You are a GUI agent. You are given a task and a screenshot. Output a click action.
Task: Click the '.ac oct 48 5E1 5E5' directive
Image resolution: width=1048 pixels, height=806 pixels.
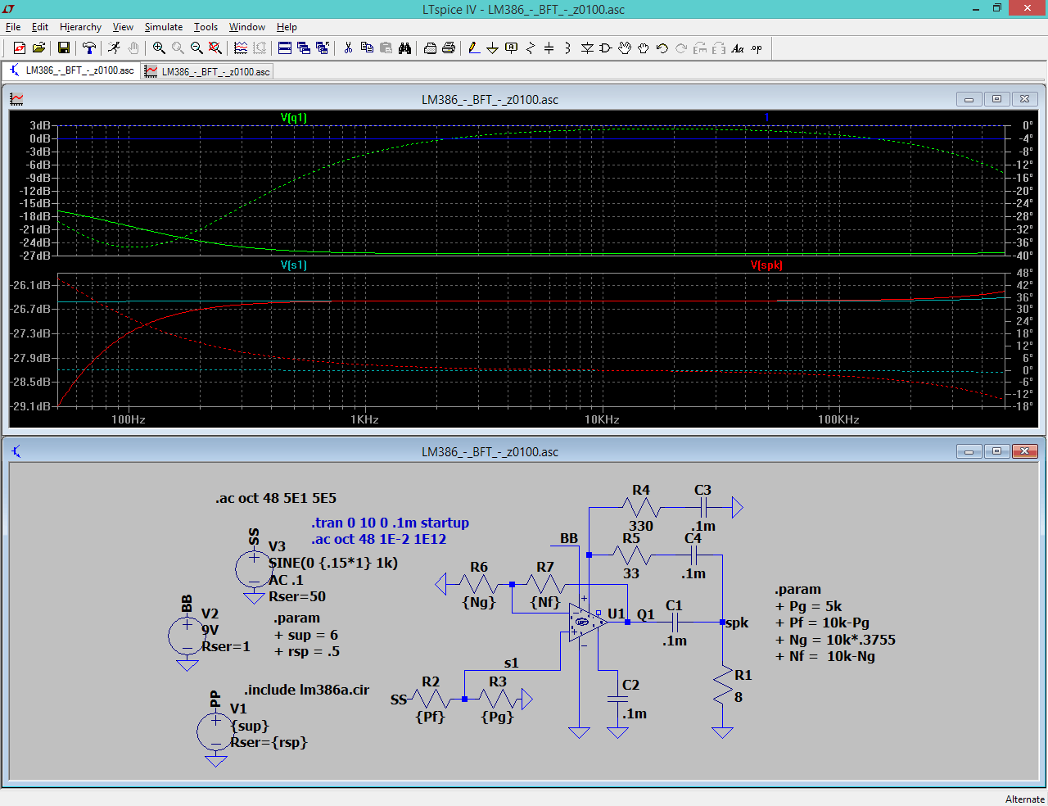276,498
